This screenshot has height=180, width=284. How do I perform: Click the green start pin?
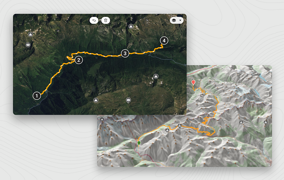coord(139,143)
